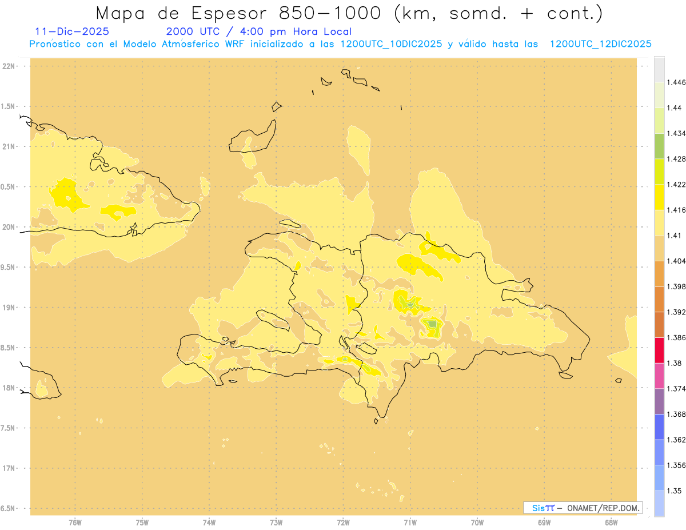
Task: Click the 74W longitude axis label
Action: pos(209,523)
